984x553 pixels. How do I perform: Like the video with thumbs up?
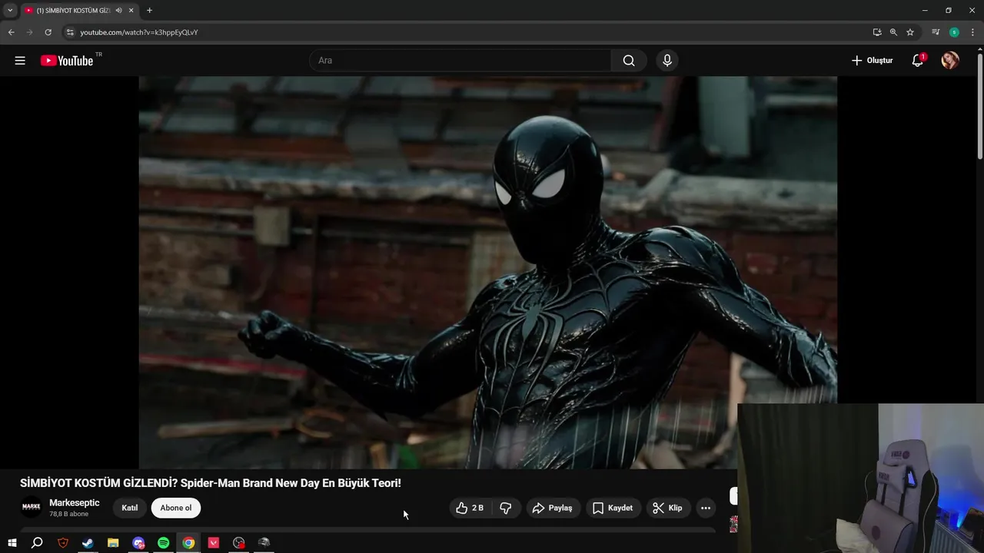click(x=468, y=508)
